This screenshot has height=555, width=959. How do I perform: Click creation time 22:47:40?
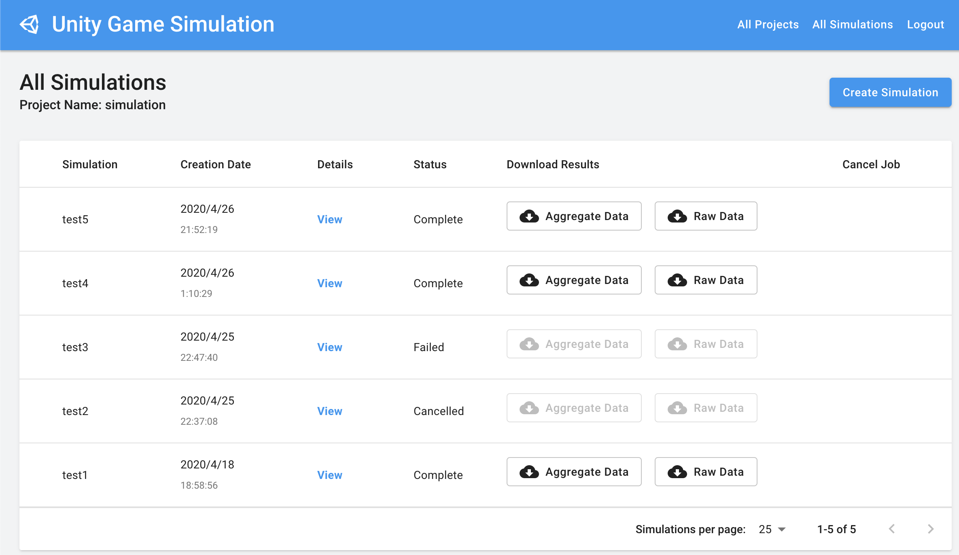click(x=199, y=357)
